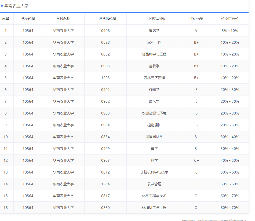The width and height of the screenshot is (255, 221).
Task: Select the 公共管理 subject cell
Action: (154, 184)
